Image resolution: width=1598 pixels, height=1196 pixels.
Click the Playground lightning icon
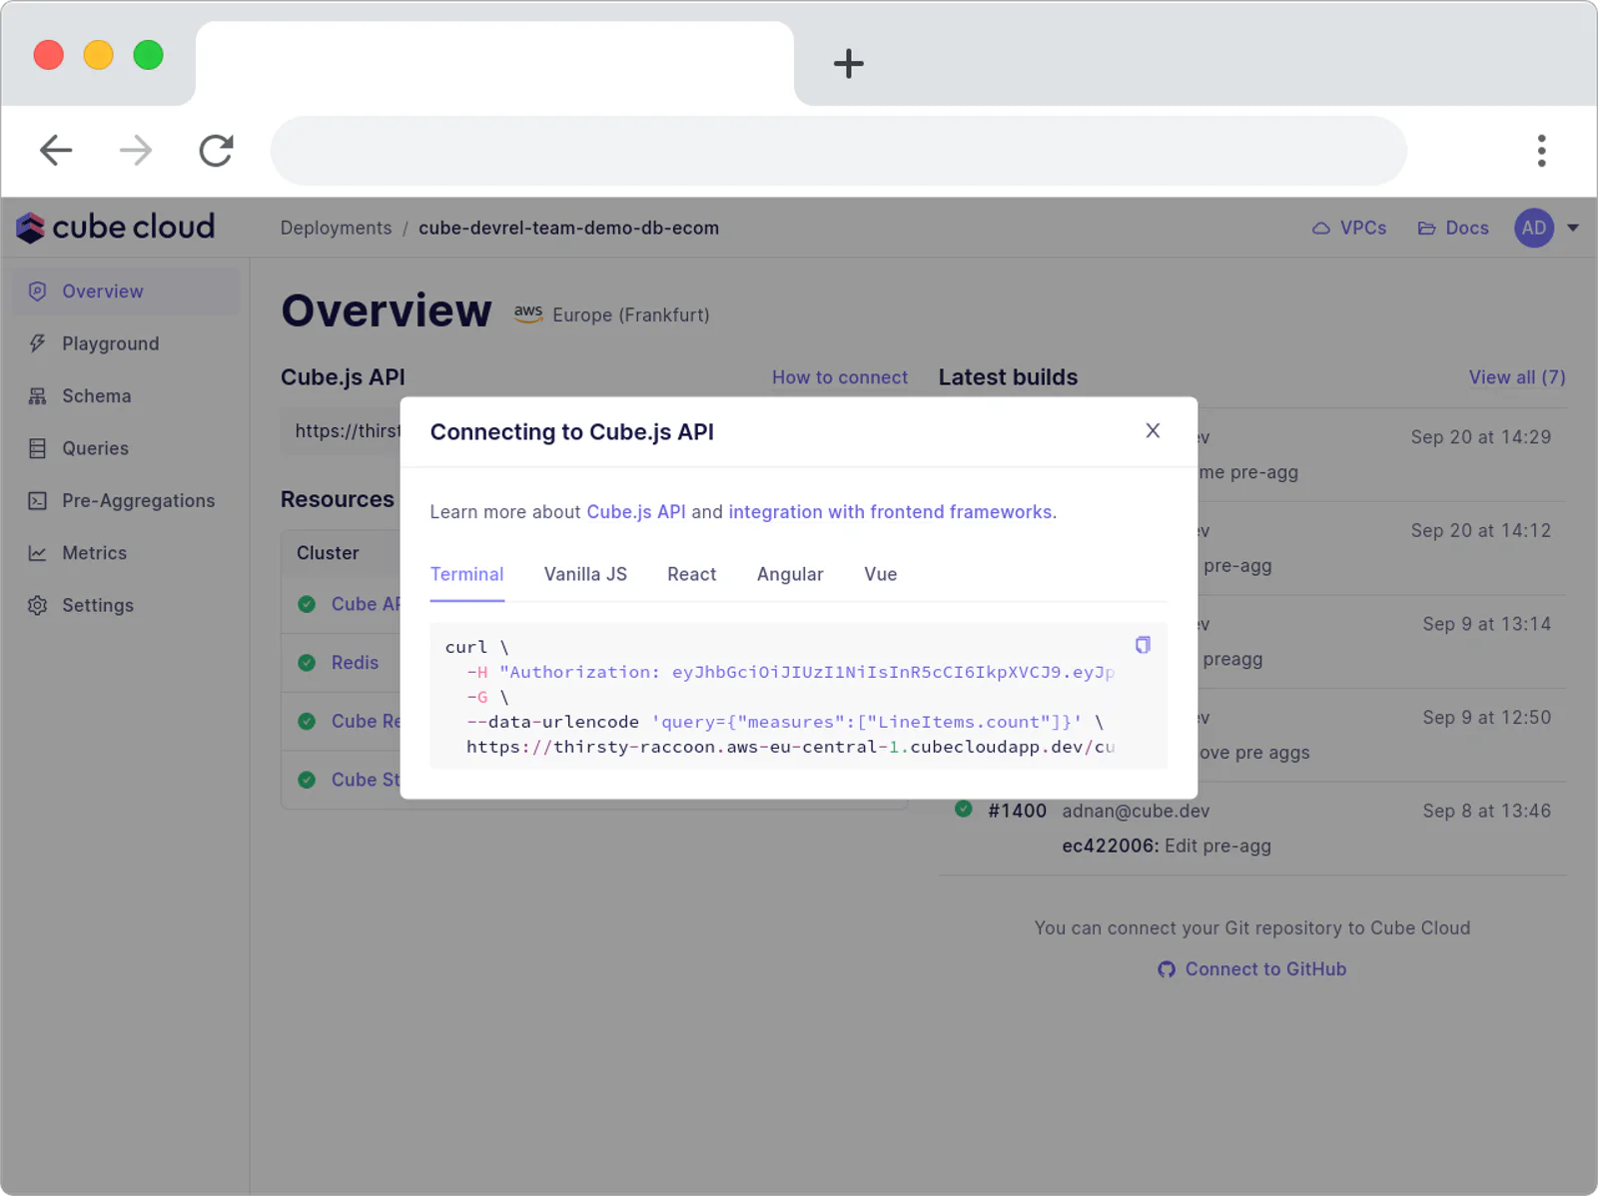pos(37,343)
